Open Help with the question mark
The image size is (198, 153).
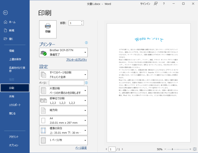164,4
